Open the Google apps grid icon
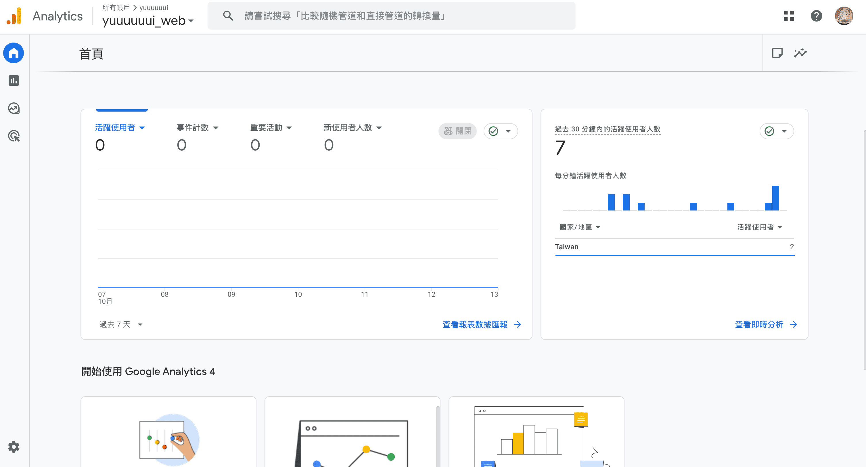The height and width of the screenshot is (467, 866). pos(789,16)
